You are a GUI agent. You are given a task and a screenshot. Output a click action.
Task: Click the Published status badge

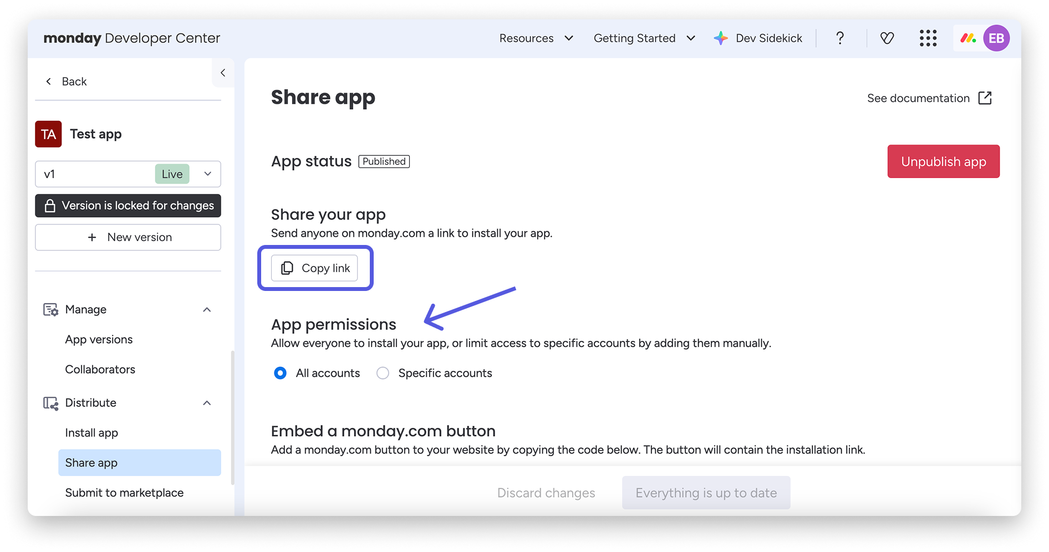384,161
